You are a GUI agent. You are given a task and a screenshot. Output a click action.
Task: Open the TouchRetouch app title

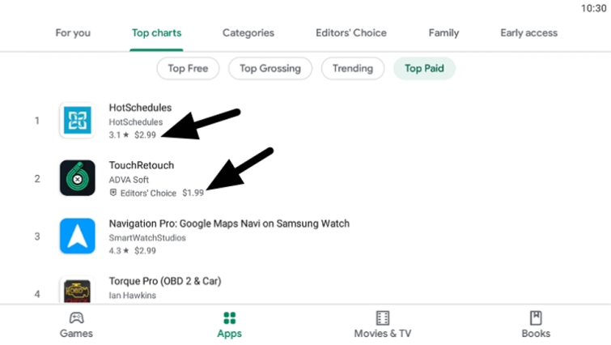(142, 165)
